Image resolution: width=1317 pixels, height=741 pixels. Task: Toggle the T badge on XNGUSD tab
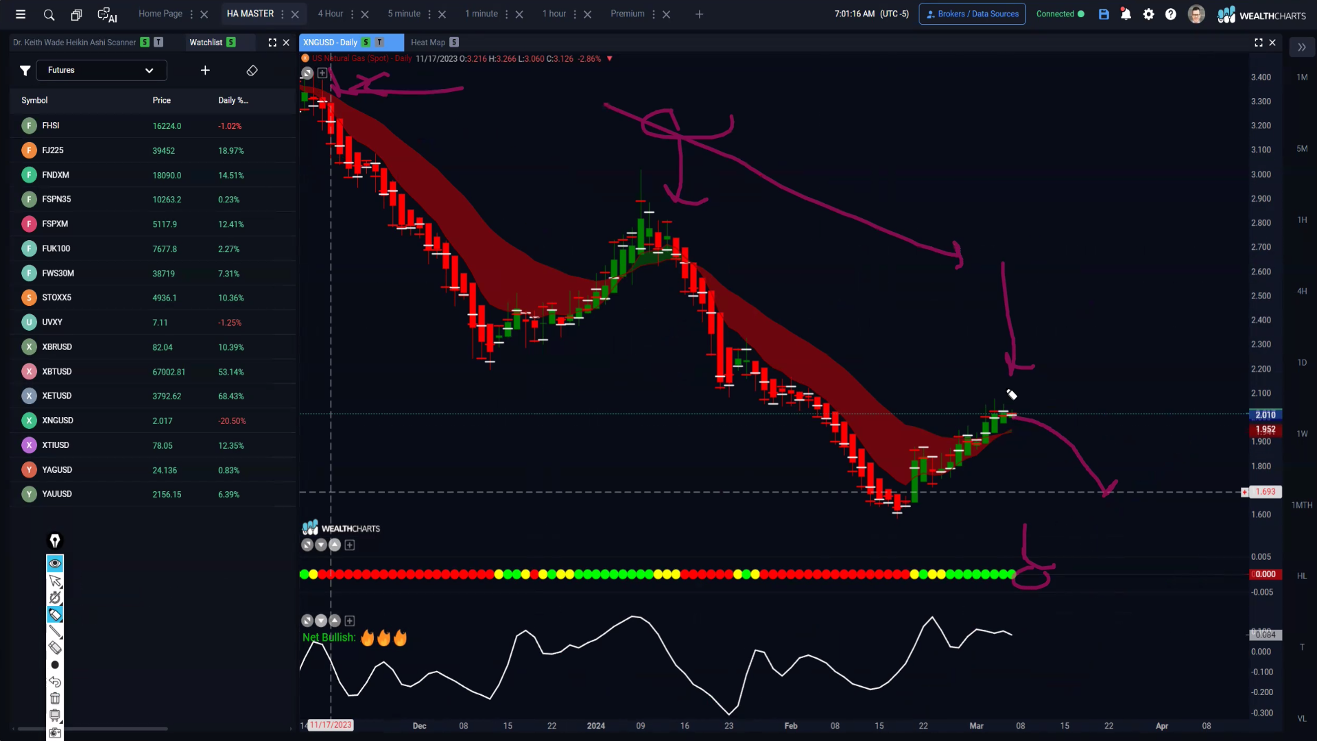[x=379, y=43]
